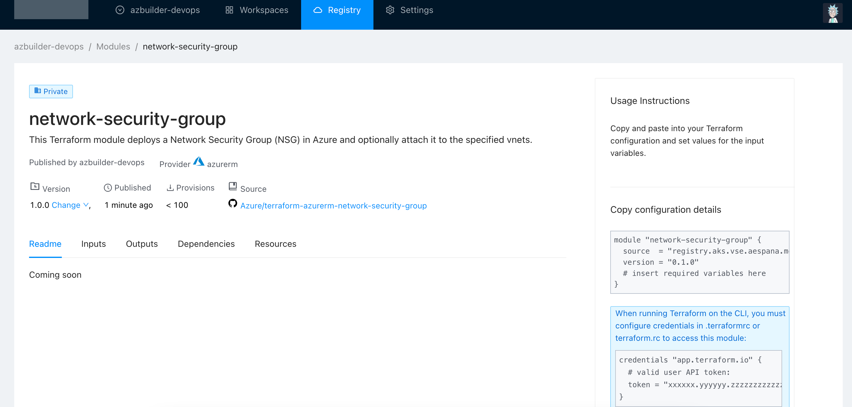Open Settings in the top navigation

(410, 10)
